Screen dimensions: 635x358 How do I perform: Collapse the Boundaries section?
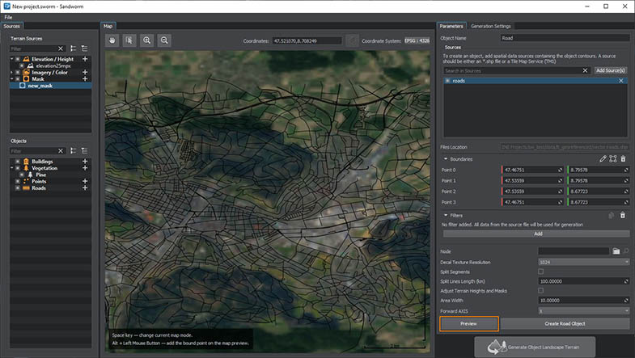[445, 159]
